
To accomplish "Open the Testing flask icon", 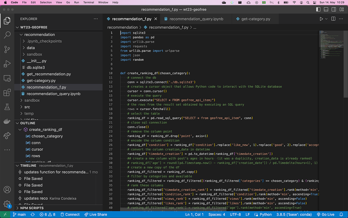I will pos(7,107).
